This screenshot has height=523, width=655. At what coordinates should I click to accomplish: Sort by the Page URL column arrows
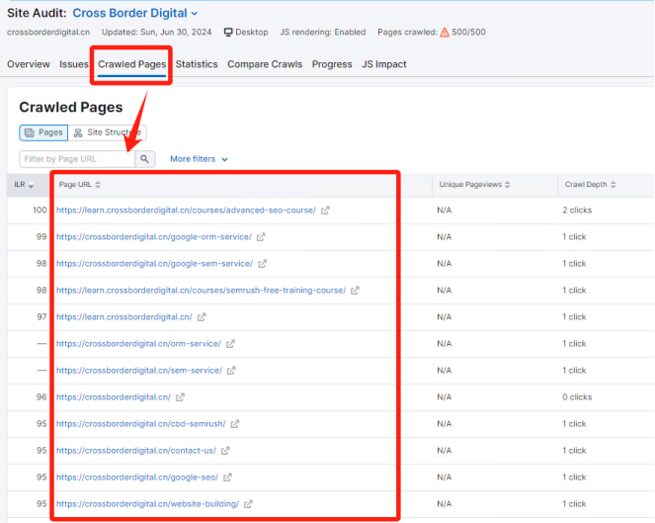(98, 185)
